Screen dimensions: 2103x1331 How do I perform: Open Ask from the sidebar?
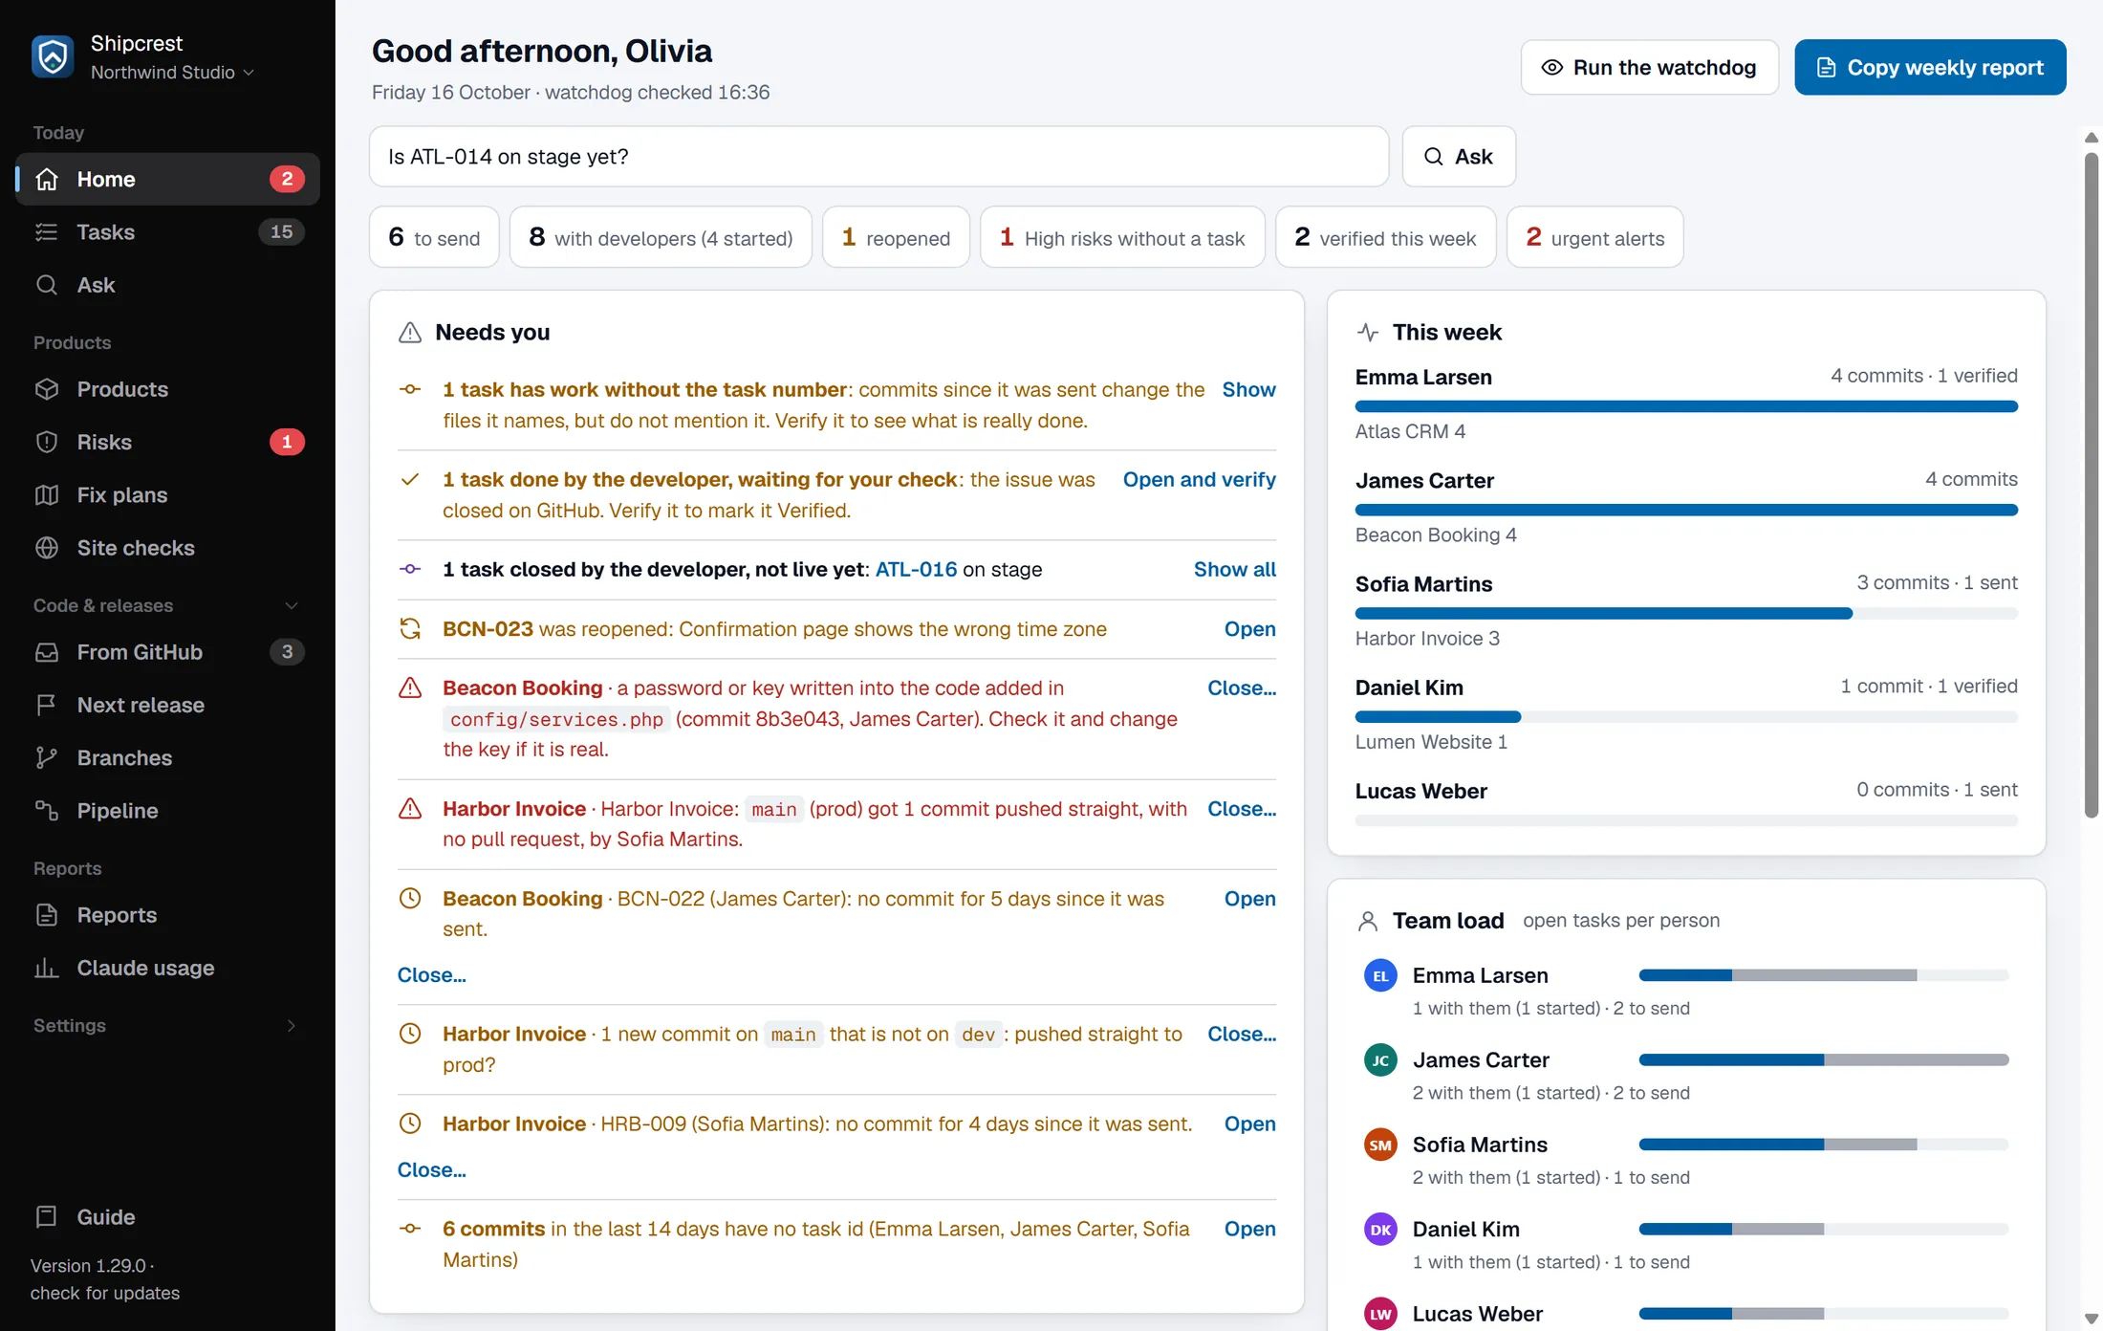[168, 285]
